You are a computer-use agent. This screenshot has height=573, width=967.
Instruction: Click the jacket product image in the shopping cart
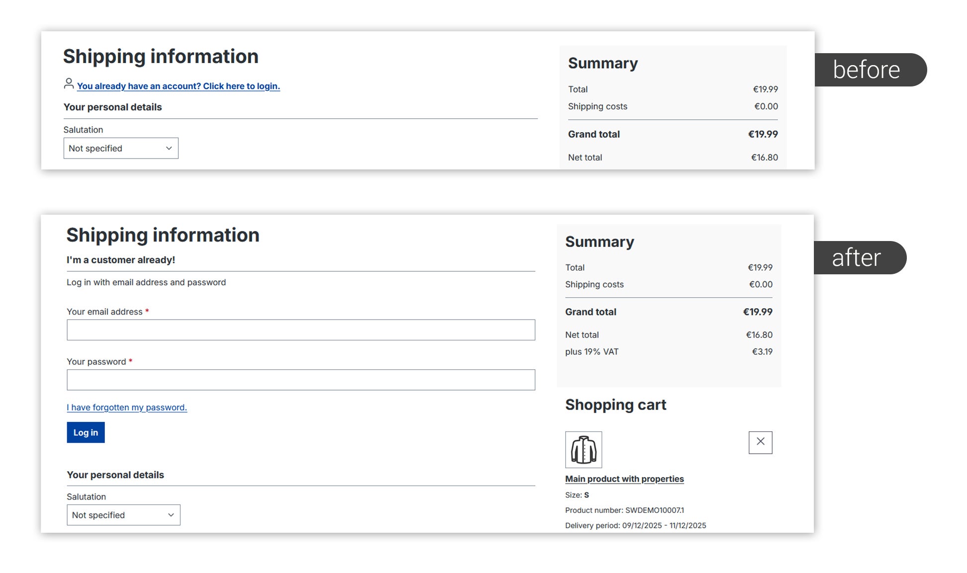click(583, 449)
